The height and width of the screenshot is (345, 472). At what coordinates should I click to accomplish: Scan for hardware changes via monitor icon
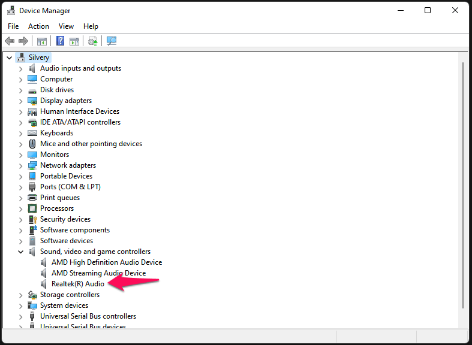(x=112, y=41)
